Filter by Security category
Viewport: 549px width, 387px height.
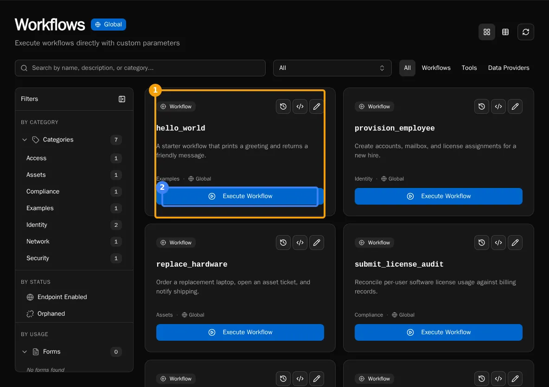point(74,258)
